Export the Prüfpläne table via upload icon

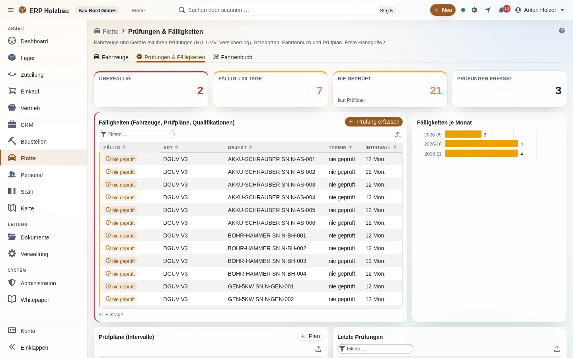coord(318,349)
